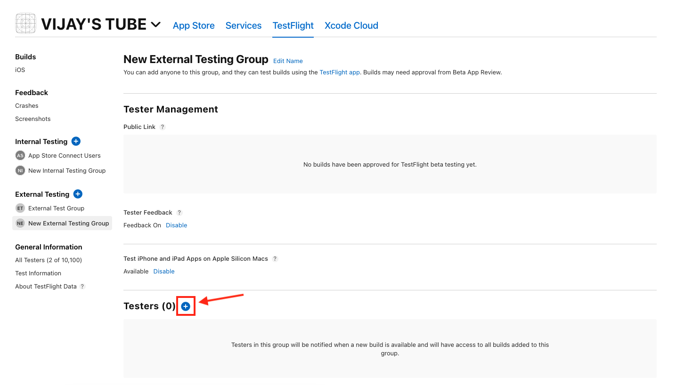Open About TestFlight Data
The width and height of the screenshot is (693, 385).
(x=46, y=287)
